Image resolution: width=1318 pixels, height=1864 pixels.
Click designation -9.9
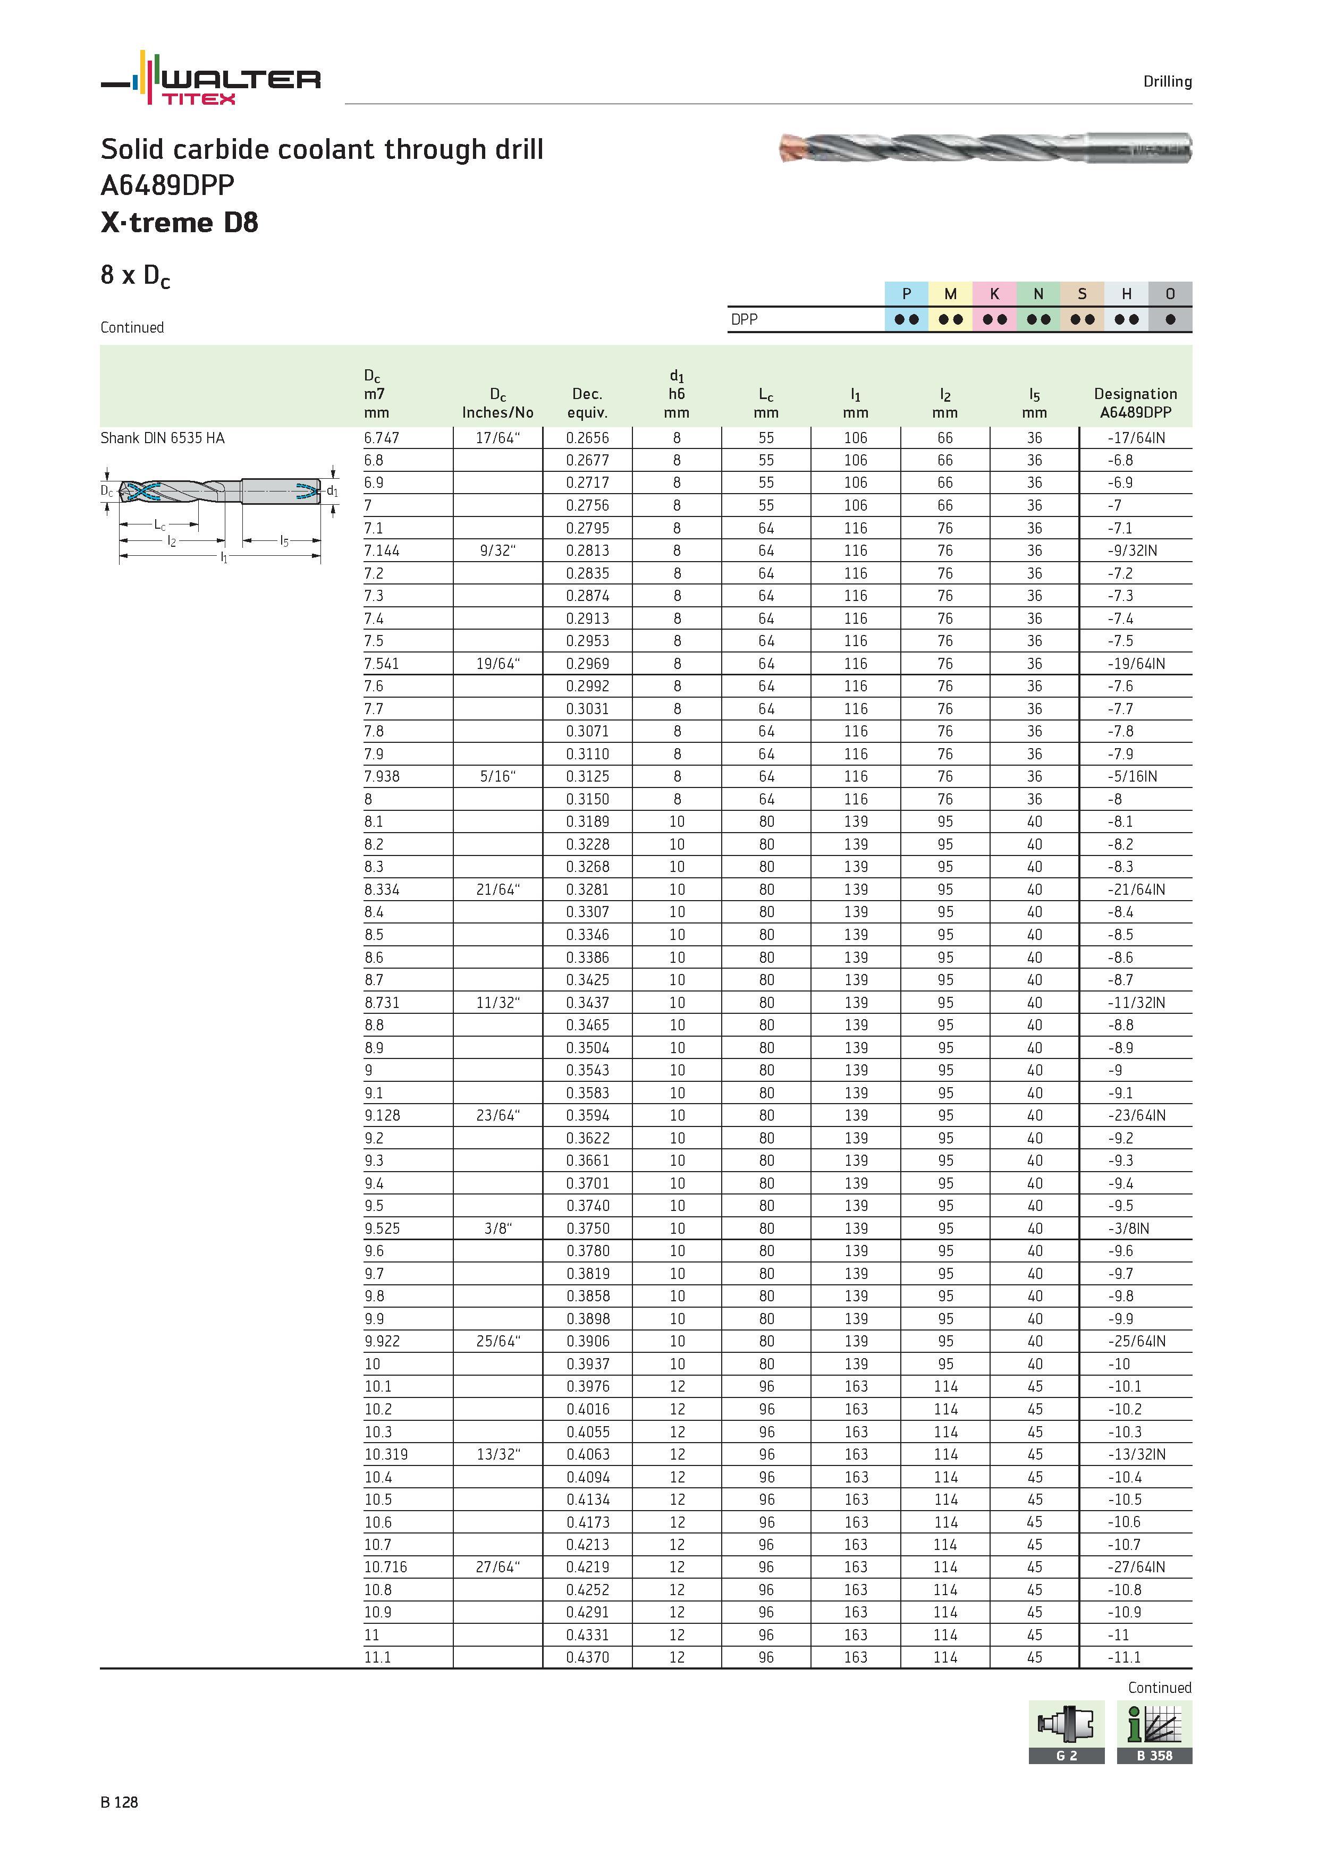pos(1121,1319)
